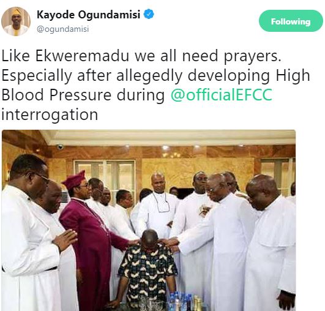Image resolution: width=325 pixels, height=311 pixels.
Task: Click the word prayers in the first line
Action: (252, 56)
